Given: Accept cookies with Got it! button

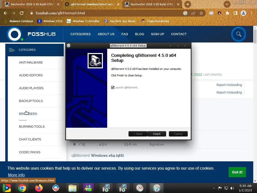Looking at the screenshot, I should 237,172.
